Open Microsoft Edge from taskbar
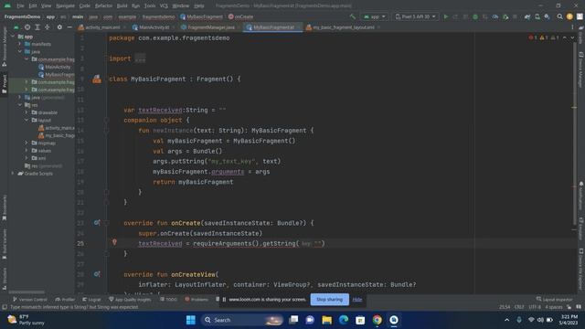 coord(344,320)
